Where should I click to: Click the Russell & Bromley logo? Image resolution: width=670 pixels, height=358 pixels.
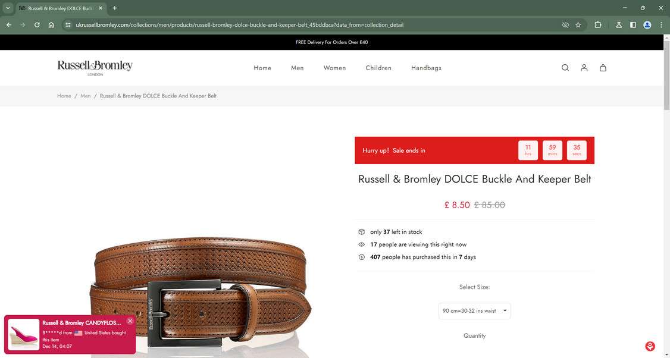95,68
